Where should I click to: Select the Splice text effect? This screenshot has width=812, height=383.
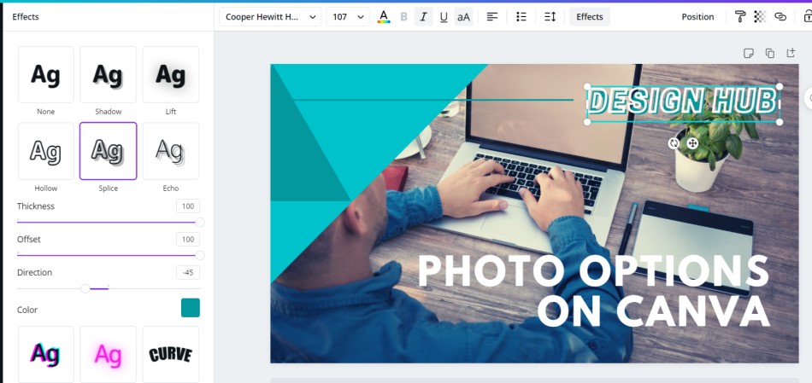coord(109,151)
